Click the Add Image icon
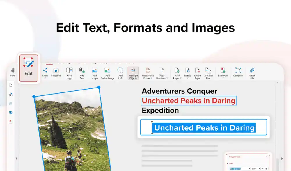 point(95,73)
